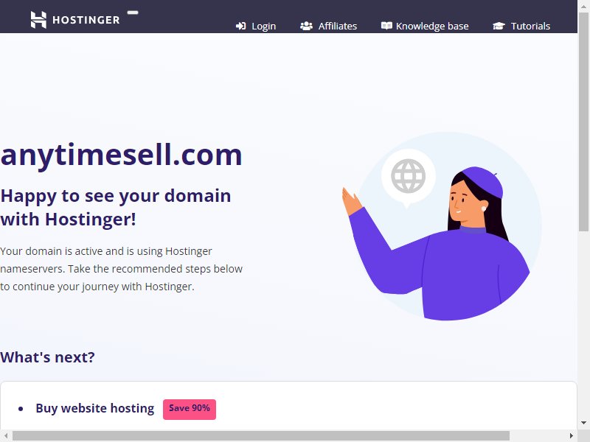Click the Login arrow icon

[x=241, y=26]
